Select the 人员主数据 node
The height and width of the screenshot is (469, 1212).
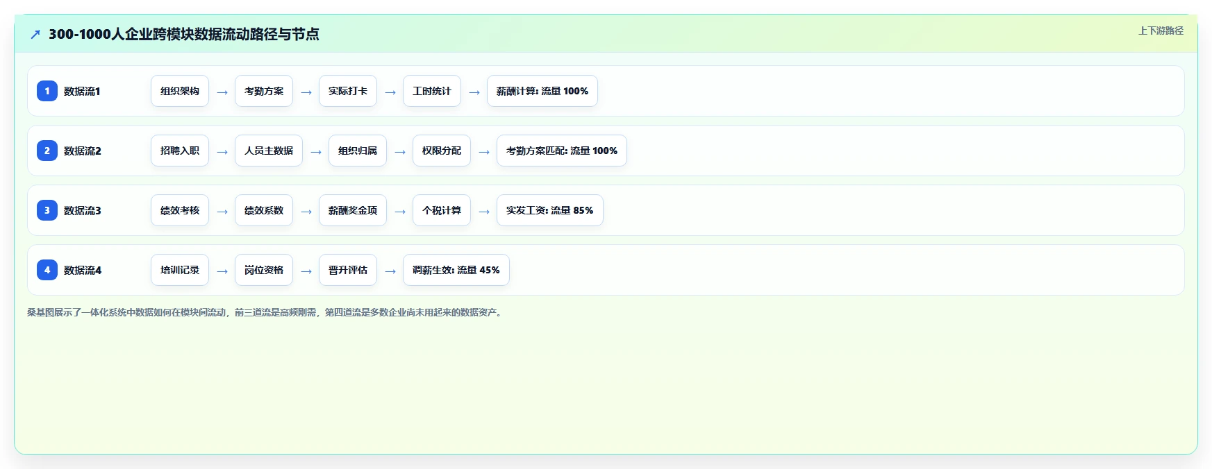pos(269,151)
